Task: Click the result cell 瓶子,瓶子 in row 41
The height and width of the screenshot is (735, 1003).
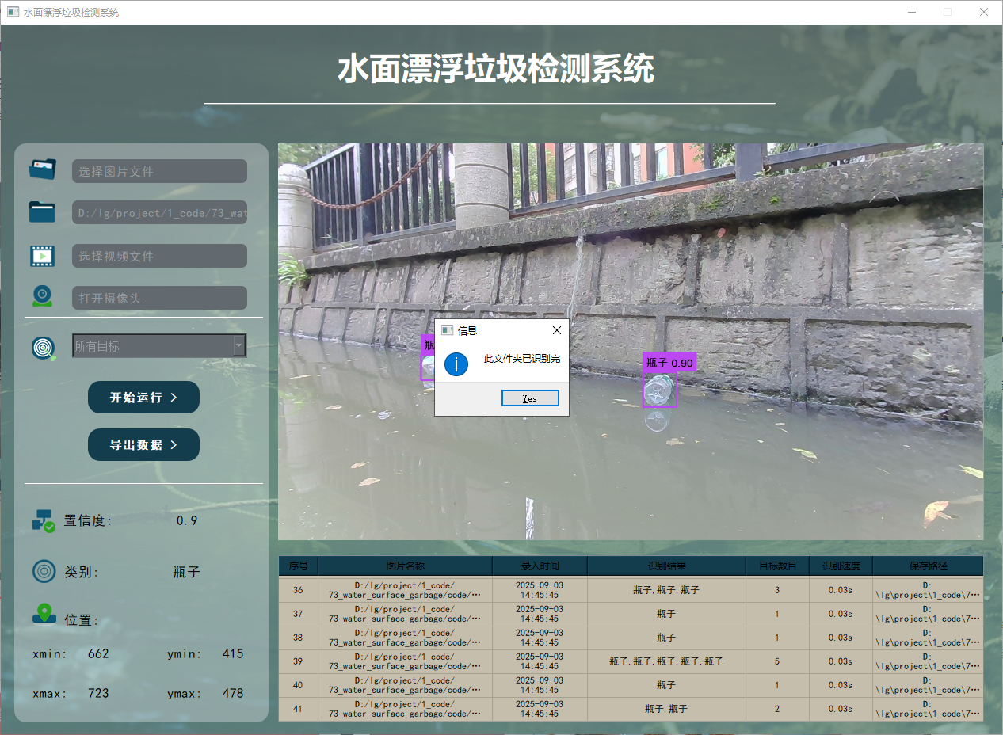Action: (666, 709)
